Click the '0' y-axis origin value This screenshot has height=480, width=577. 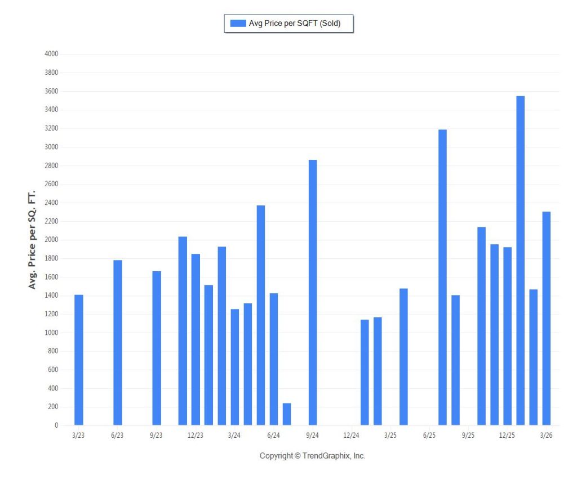point(56,425)
